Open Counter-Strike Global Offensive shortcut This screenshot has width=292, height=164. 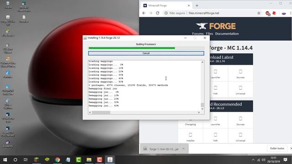pyautogui.click(x=8, y=62)
